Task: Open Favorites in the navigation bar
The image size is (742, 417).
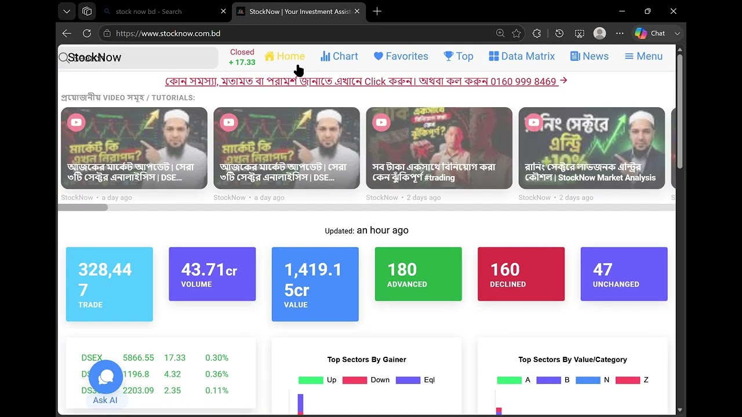Action: pyautogui.click(x=401, y=56)
